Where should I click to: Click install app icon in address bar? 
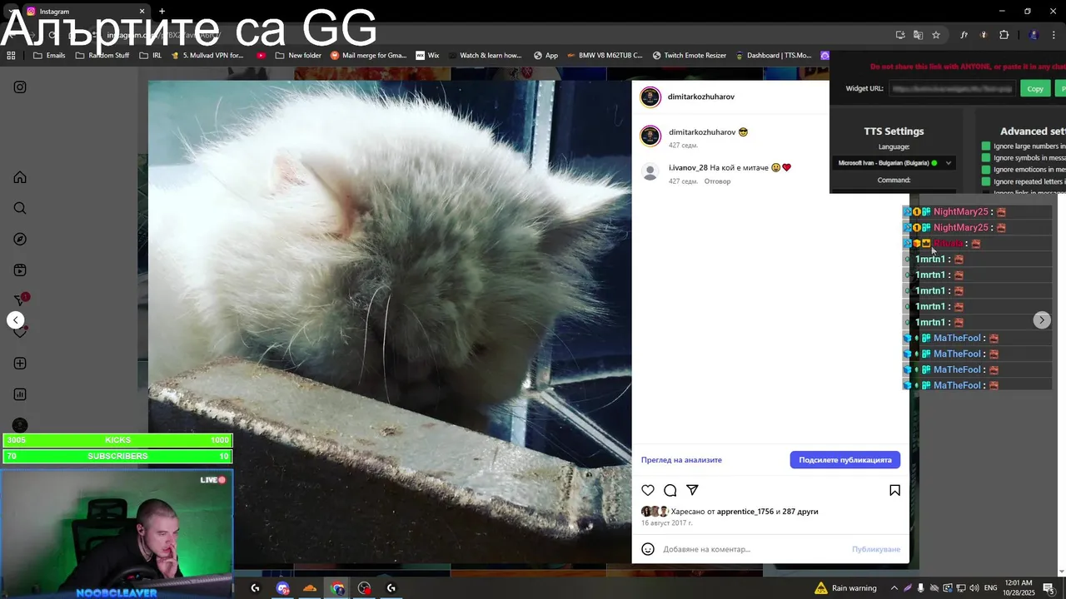(900, 35)
